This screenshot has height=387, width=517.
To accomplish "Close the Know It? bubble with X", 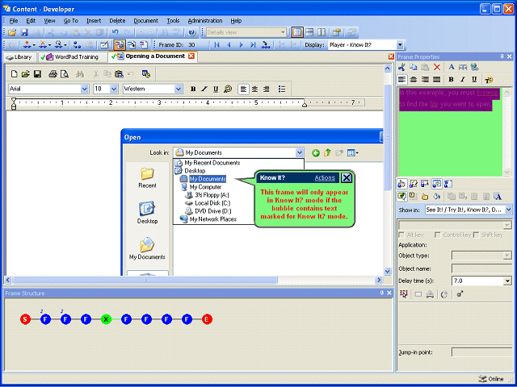I will 347,178.
